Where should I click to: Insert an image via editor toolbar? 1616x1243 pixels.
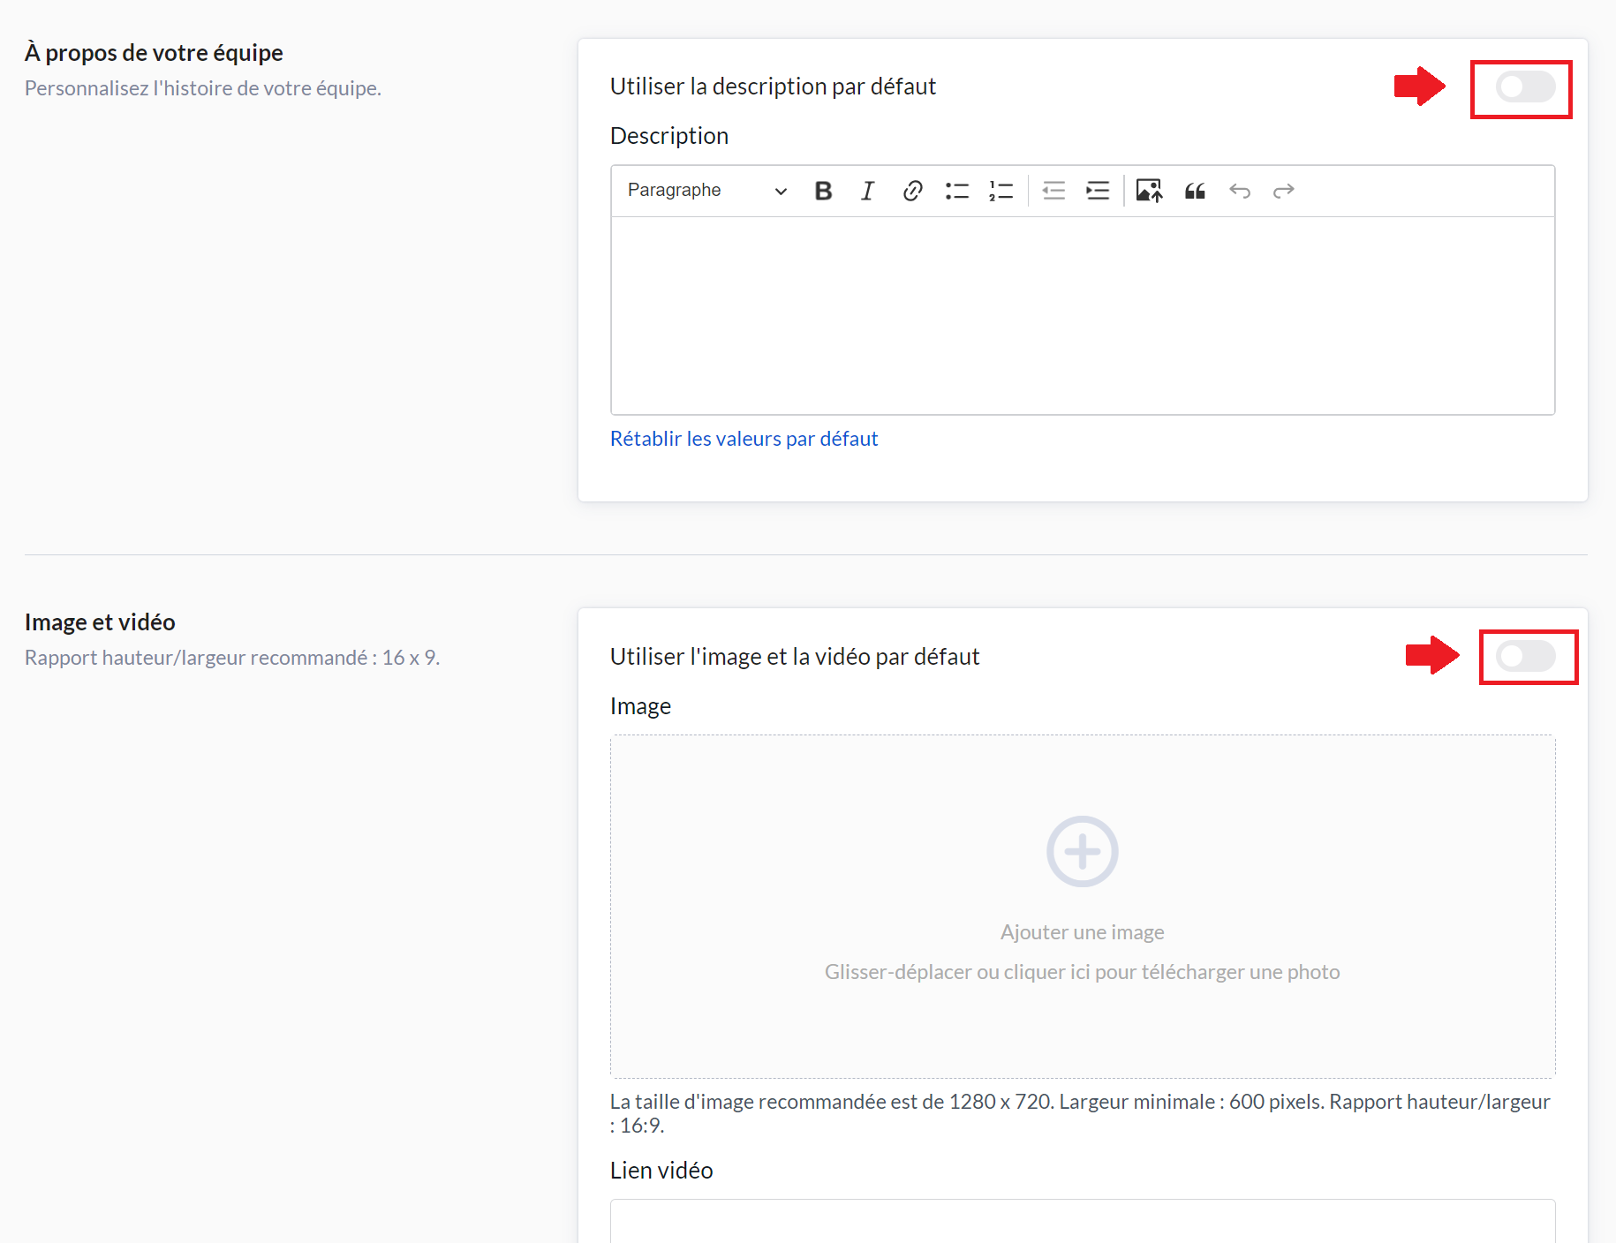point(1149,191)
